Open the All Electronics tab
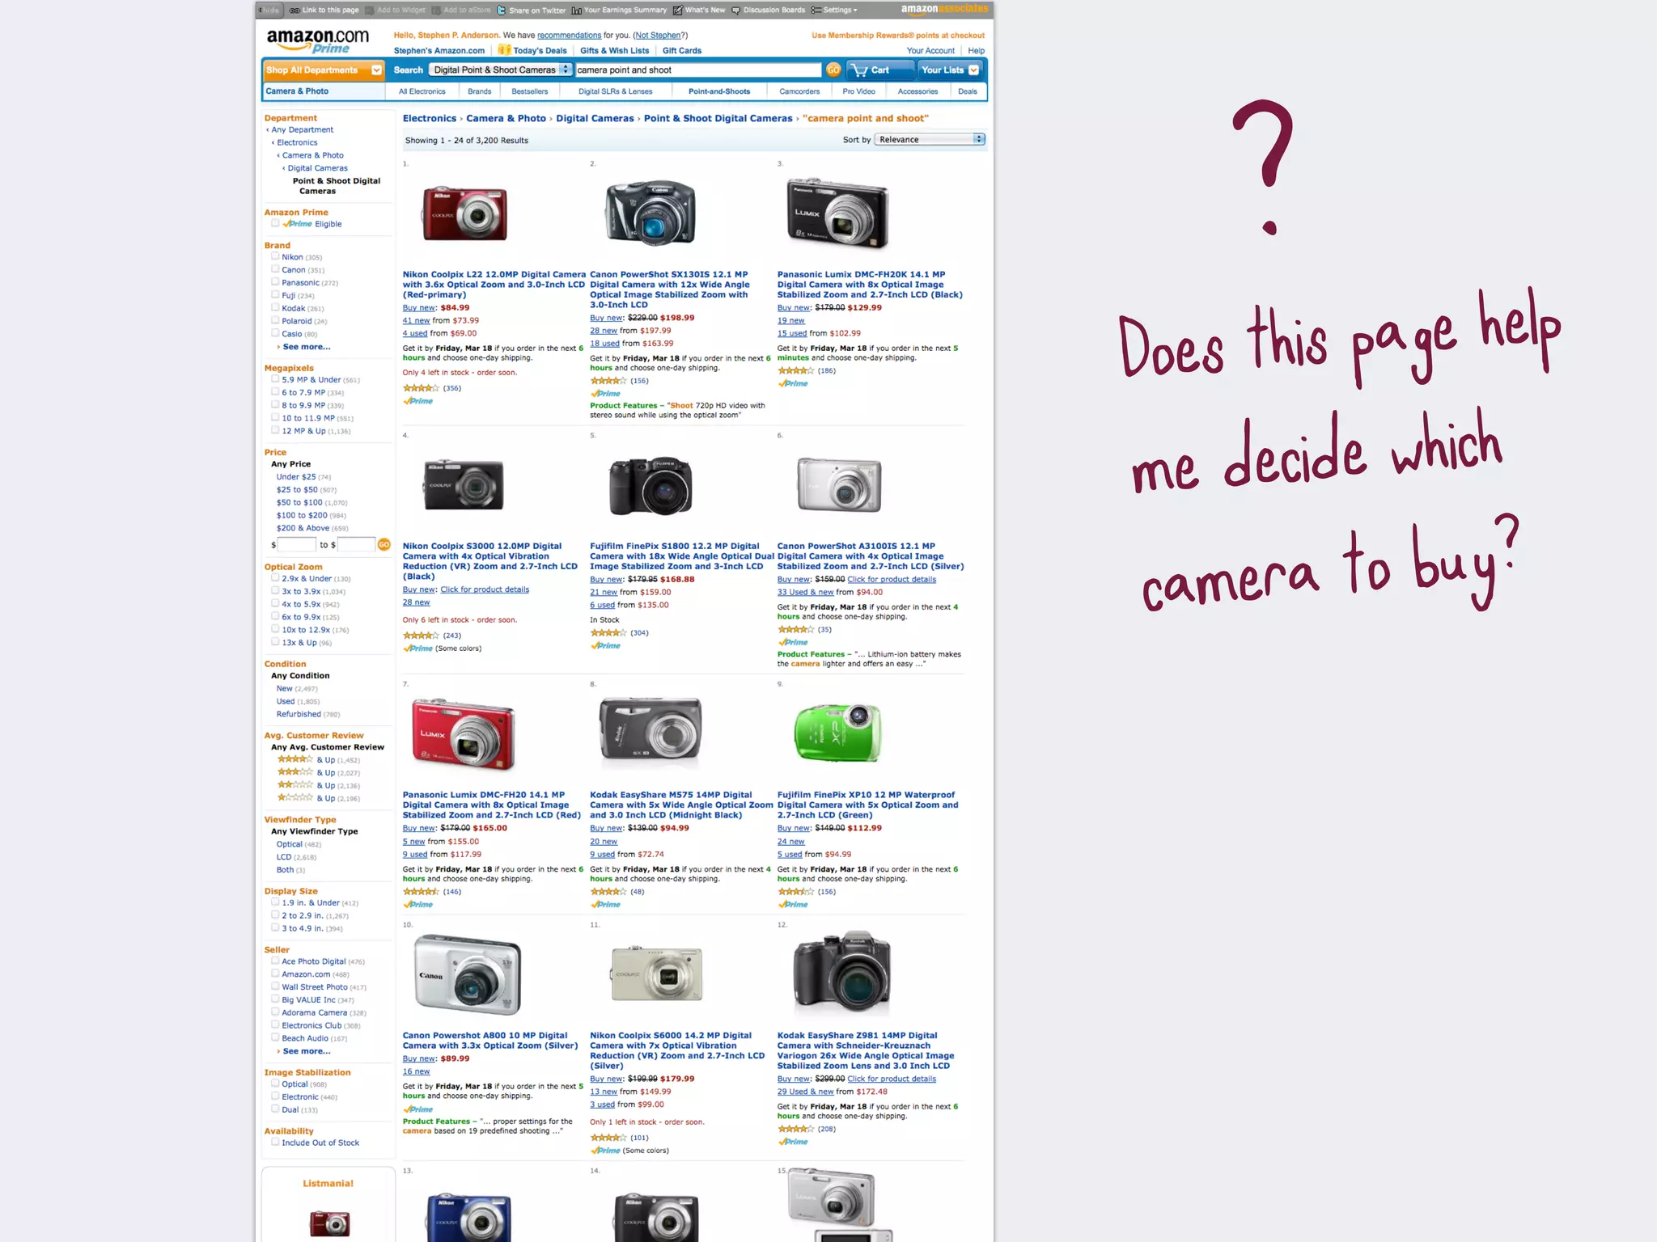Image resolution: width=1657 pixels, height=1242 pixels. coord(422,91)
